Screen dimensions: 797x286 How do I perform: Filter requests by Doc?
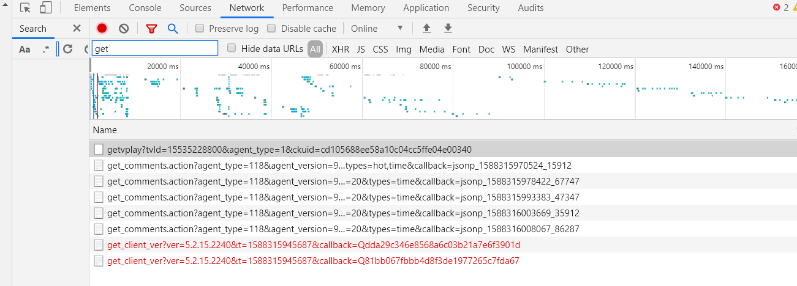[486, 50]
